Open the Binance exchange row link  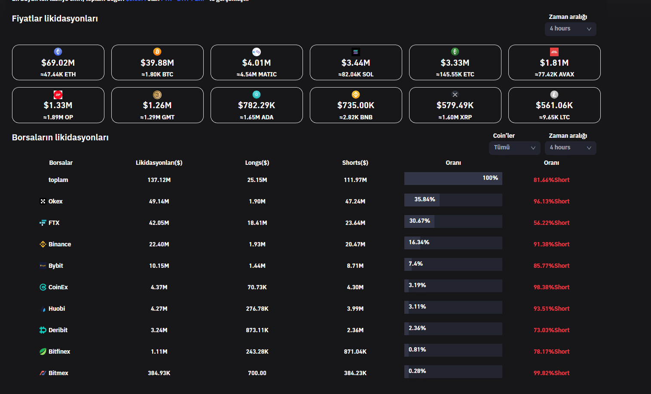coord(59,244)
